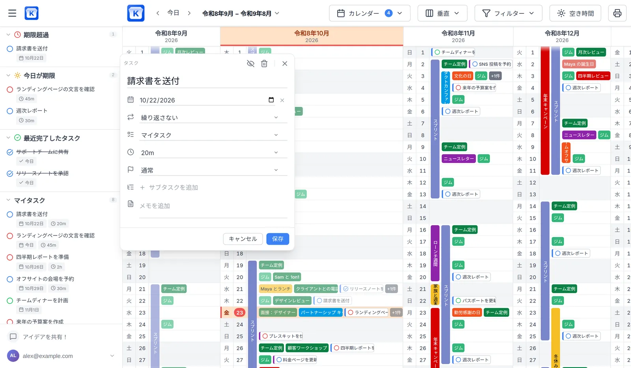Open the 20m duration dropdown
Screen dimensions: 631x368
click(x=213, y=153)
